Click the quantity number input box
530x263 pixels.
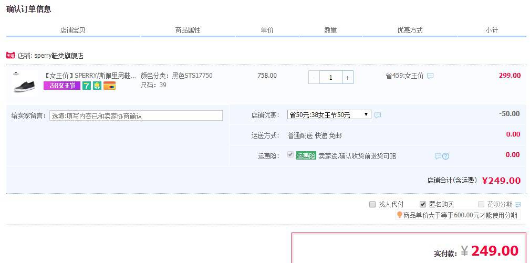click(x=330, y=78)
